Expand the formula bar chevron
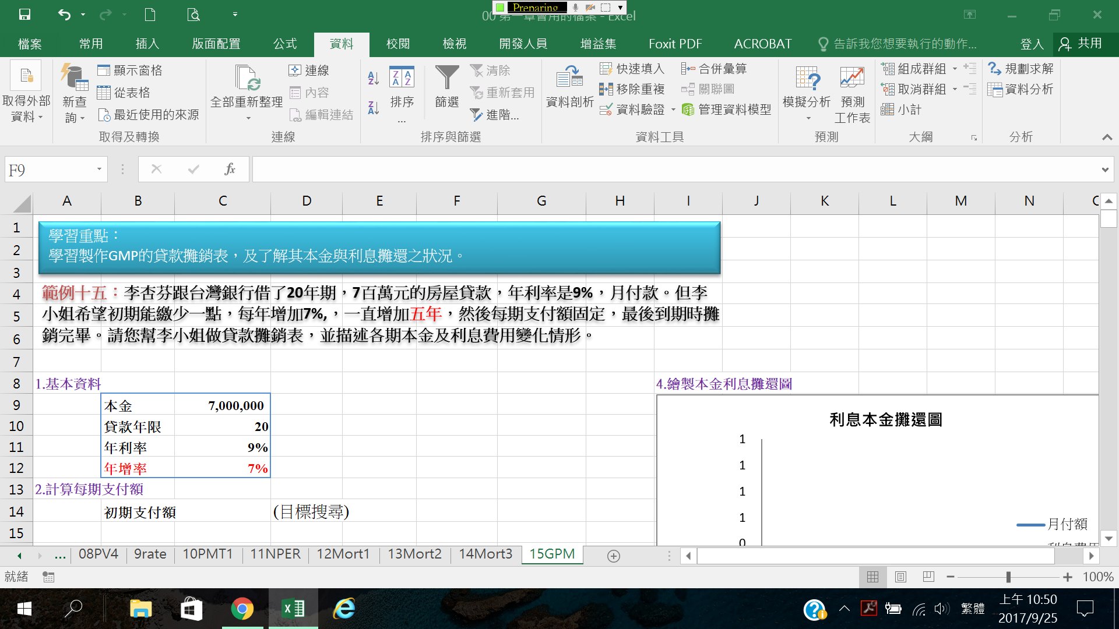The image size is (1119, 629). pos(1105,170)
